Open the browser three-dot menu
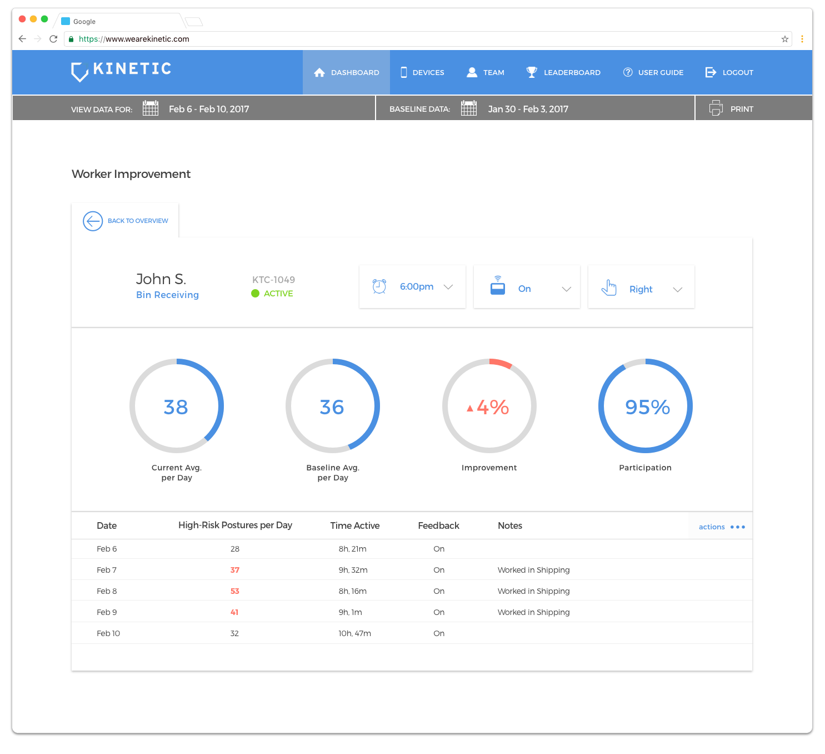The width and height of the screenshot is (825, 754). (x=802, y=39)
